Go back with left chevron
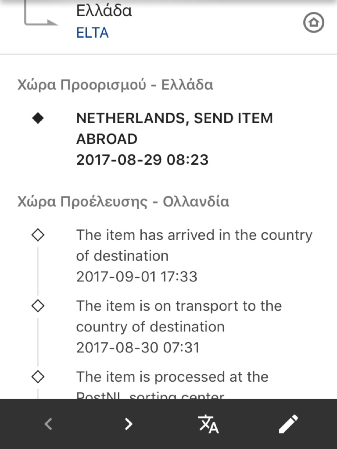 (x=48, y=424)
